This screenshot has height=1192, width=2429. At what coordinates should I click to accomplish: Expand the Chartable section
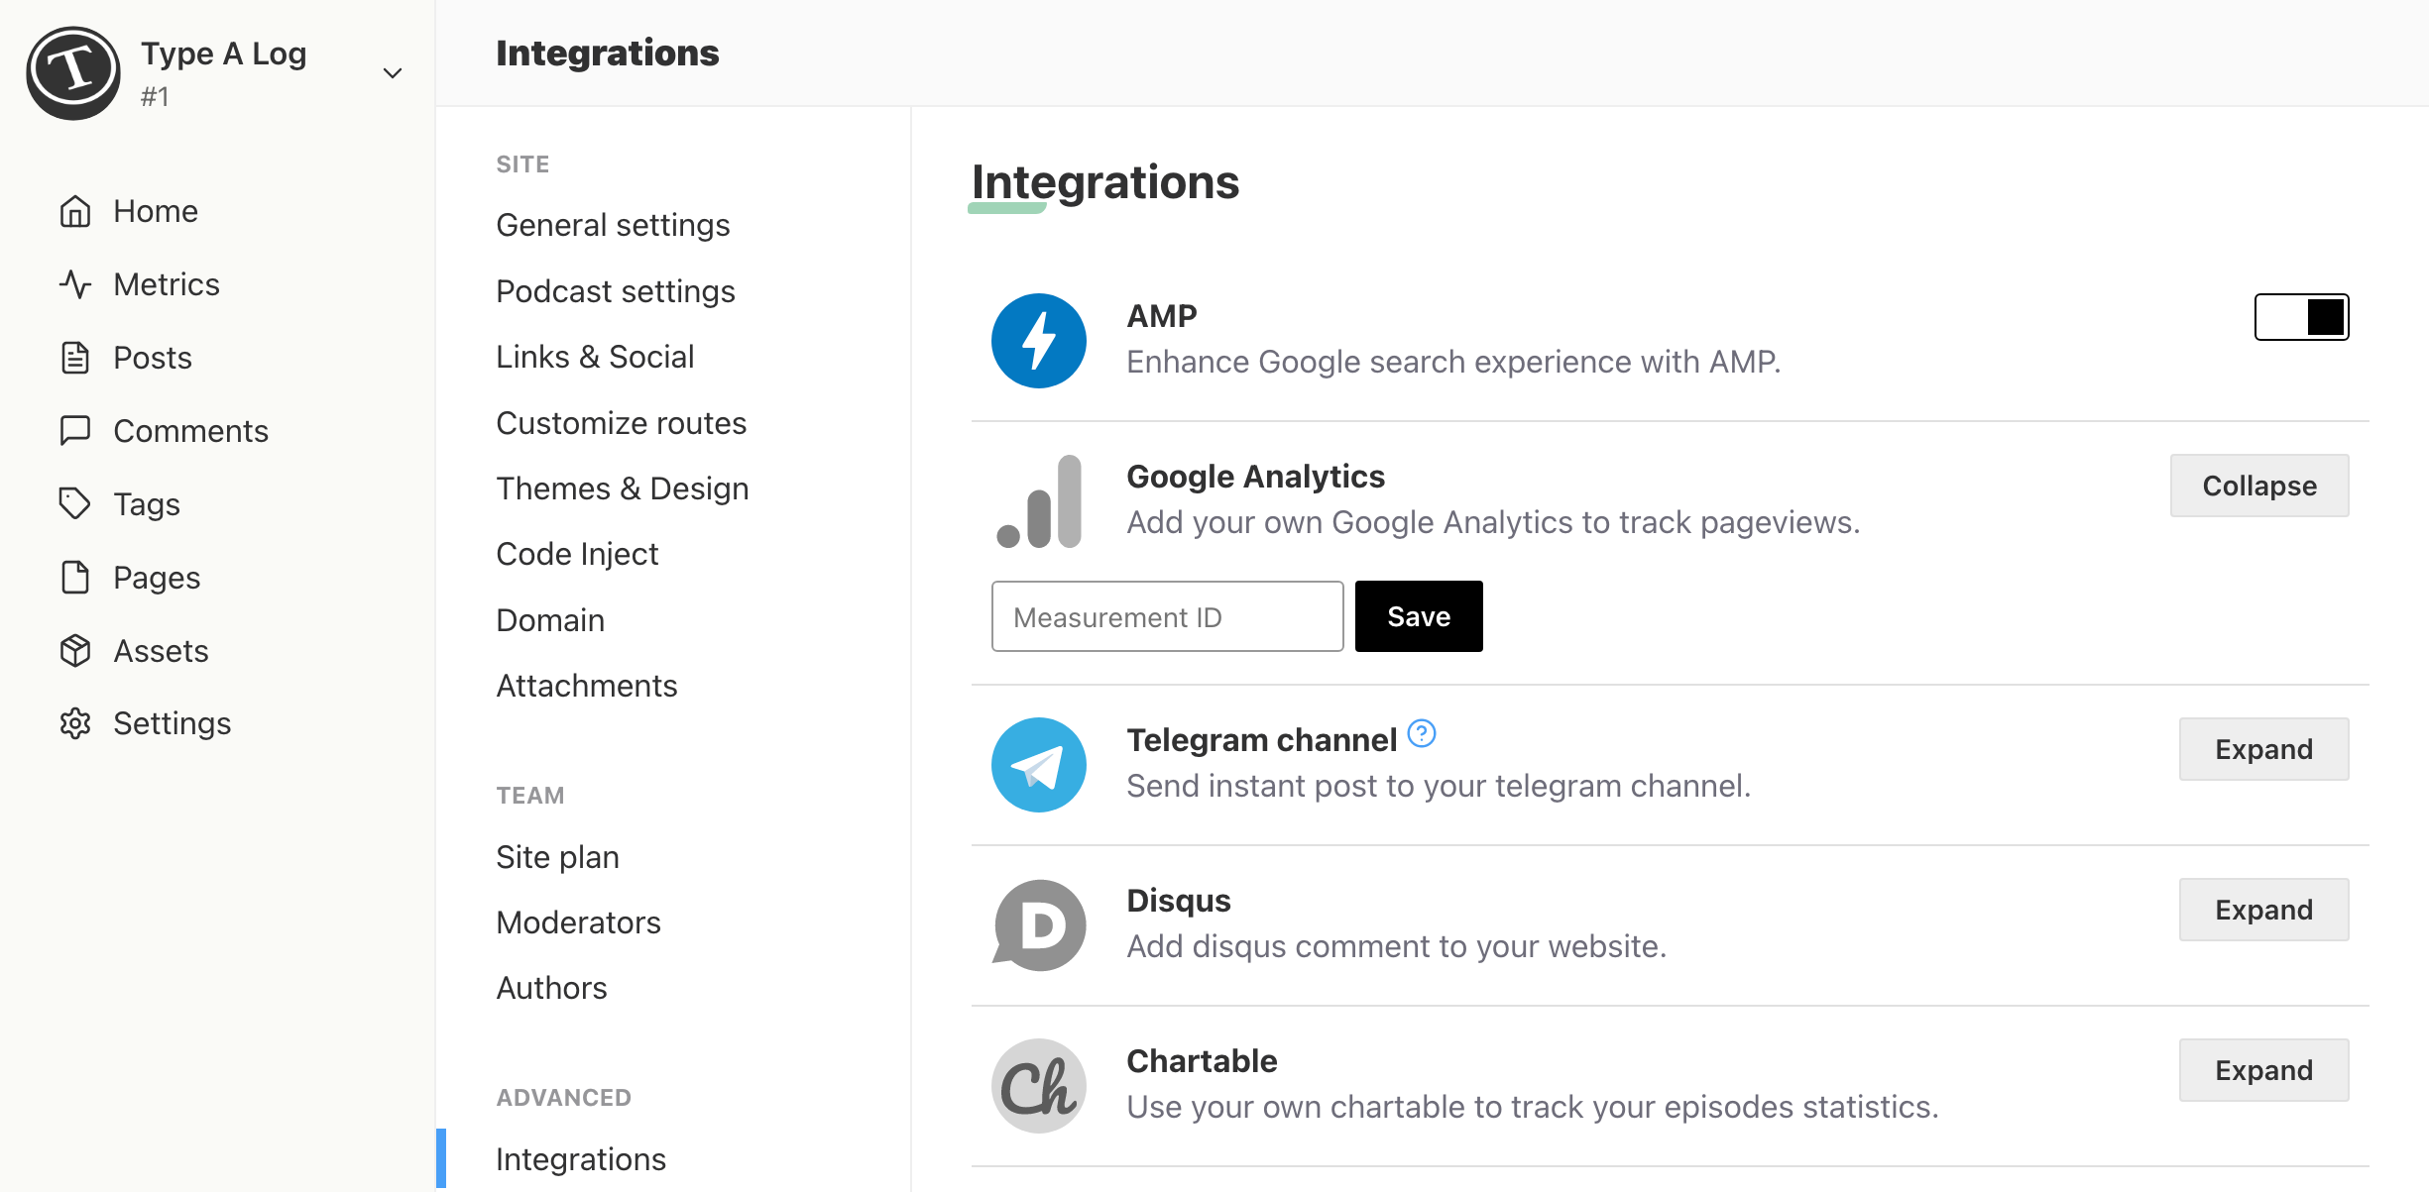pos(2264,1070)
